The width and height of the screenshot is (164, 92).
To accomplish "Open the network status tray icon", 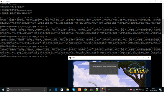I will click(134, 89).
